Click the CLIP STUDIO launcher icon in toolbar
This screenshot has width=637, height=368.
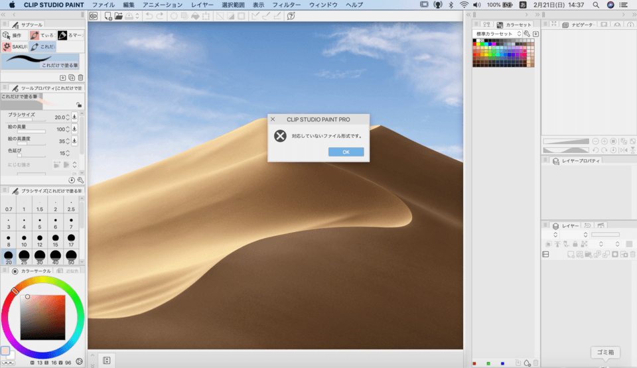(x=94, y=16)
